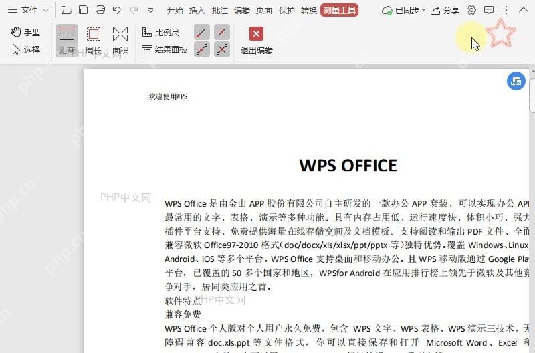The width and height of the screenshot is (535, 353).
Task: Save the document with the floppy icon
Action: pyautogui.click(x=83, y=10)
